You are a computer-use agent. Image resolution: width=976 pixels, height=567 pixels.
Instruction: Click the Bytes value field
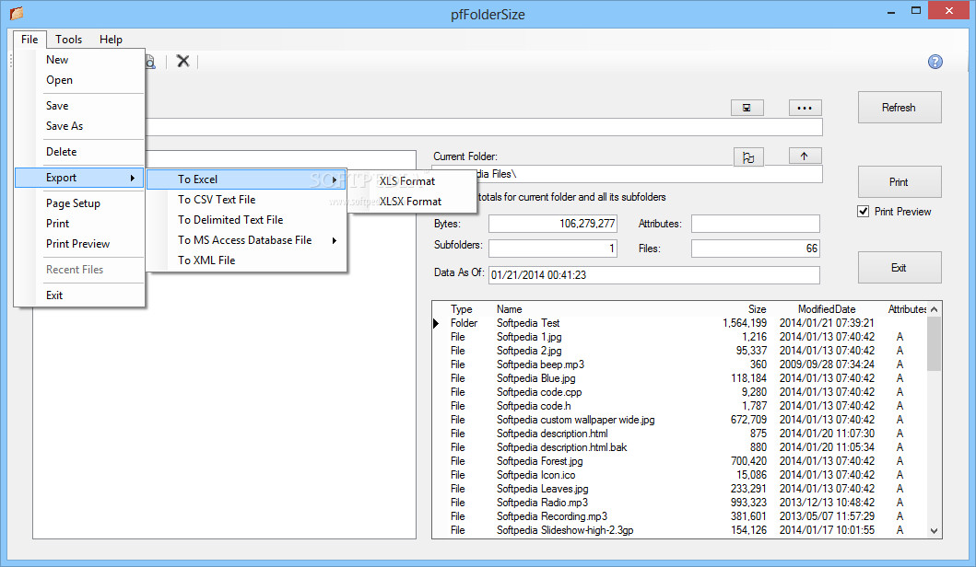coord(553,224)
